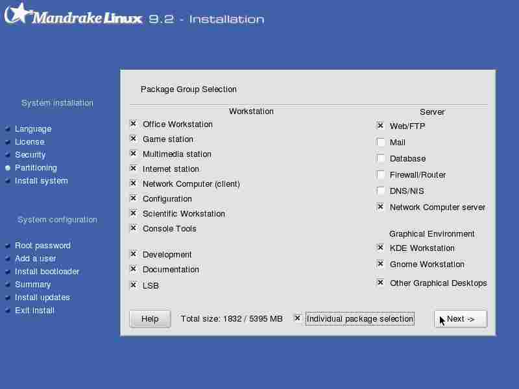519x389 pixels.
Task: Click the Help button
Action: [150, 319]
